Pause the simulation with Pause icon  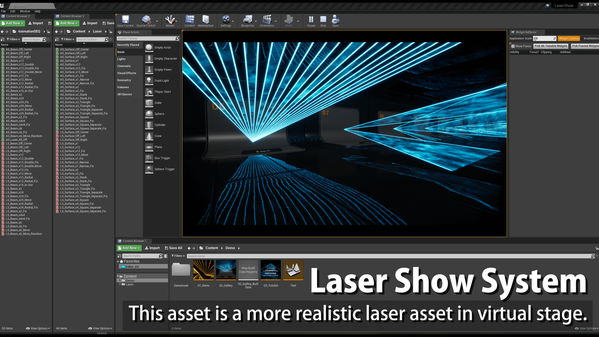[311, 21]
